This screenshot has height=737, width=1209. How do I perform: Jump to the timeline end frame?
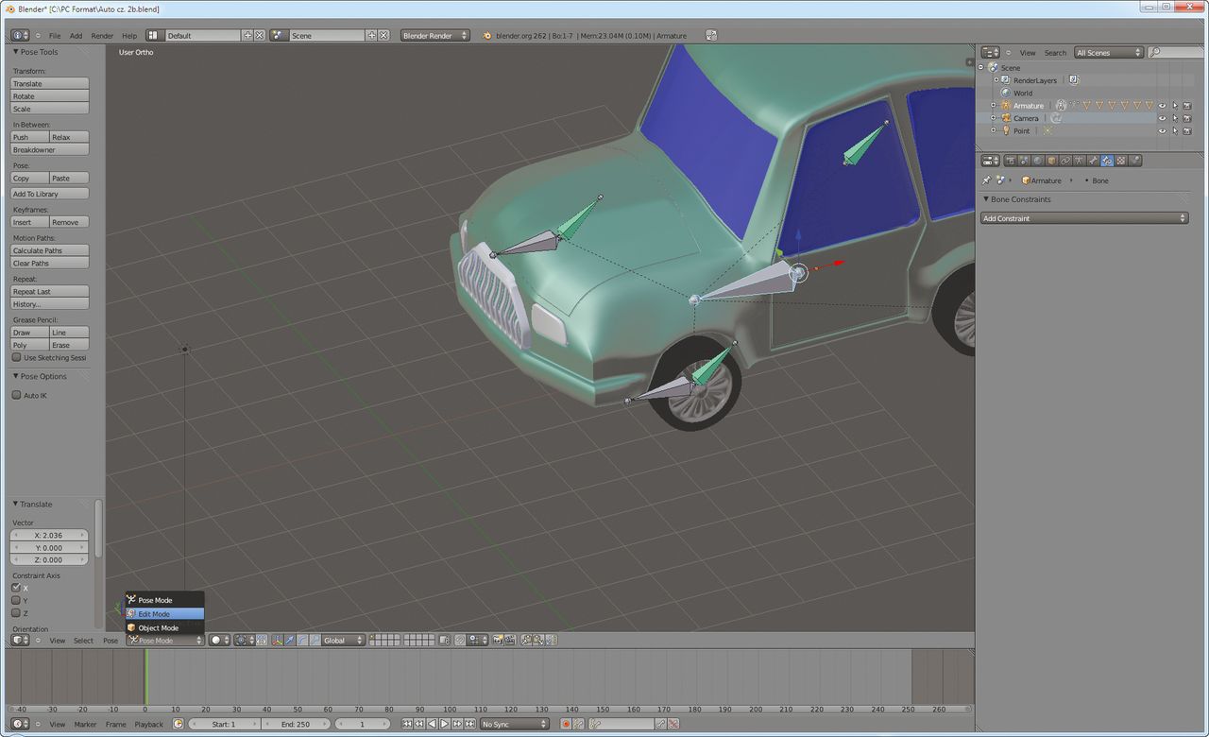pyautogui.click(x=470, y=724)
